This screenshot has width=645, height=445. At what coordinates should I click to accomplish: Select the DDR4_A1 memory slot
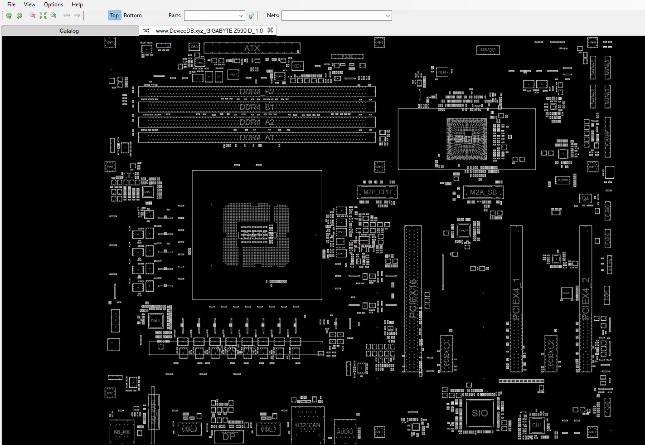[x=257, y=137]
